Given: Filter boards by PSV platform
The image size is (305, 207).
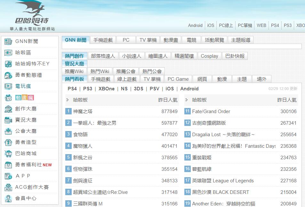Looking at the screenshot, I should pyautogui.click(x=155, y=89).
